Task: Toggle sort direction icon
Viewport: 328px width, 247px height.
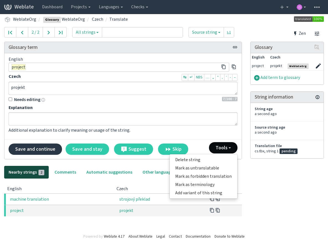Action: (x=229, y=32)
